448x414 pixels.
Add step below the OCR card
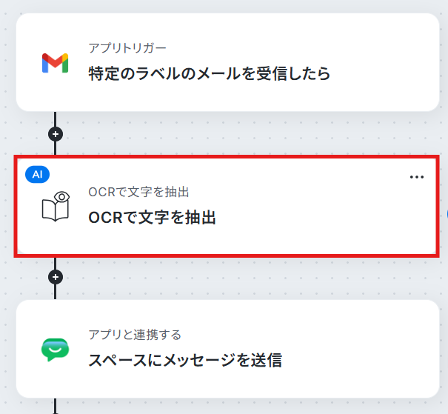pos(56,277)
